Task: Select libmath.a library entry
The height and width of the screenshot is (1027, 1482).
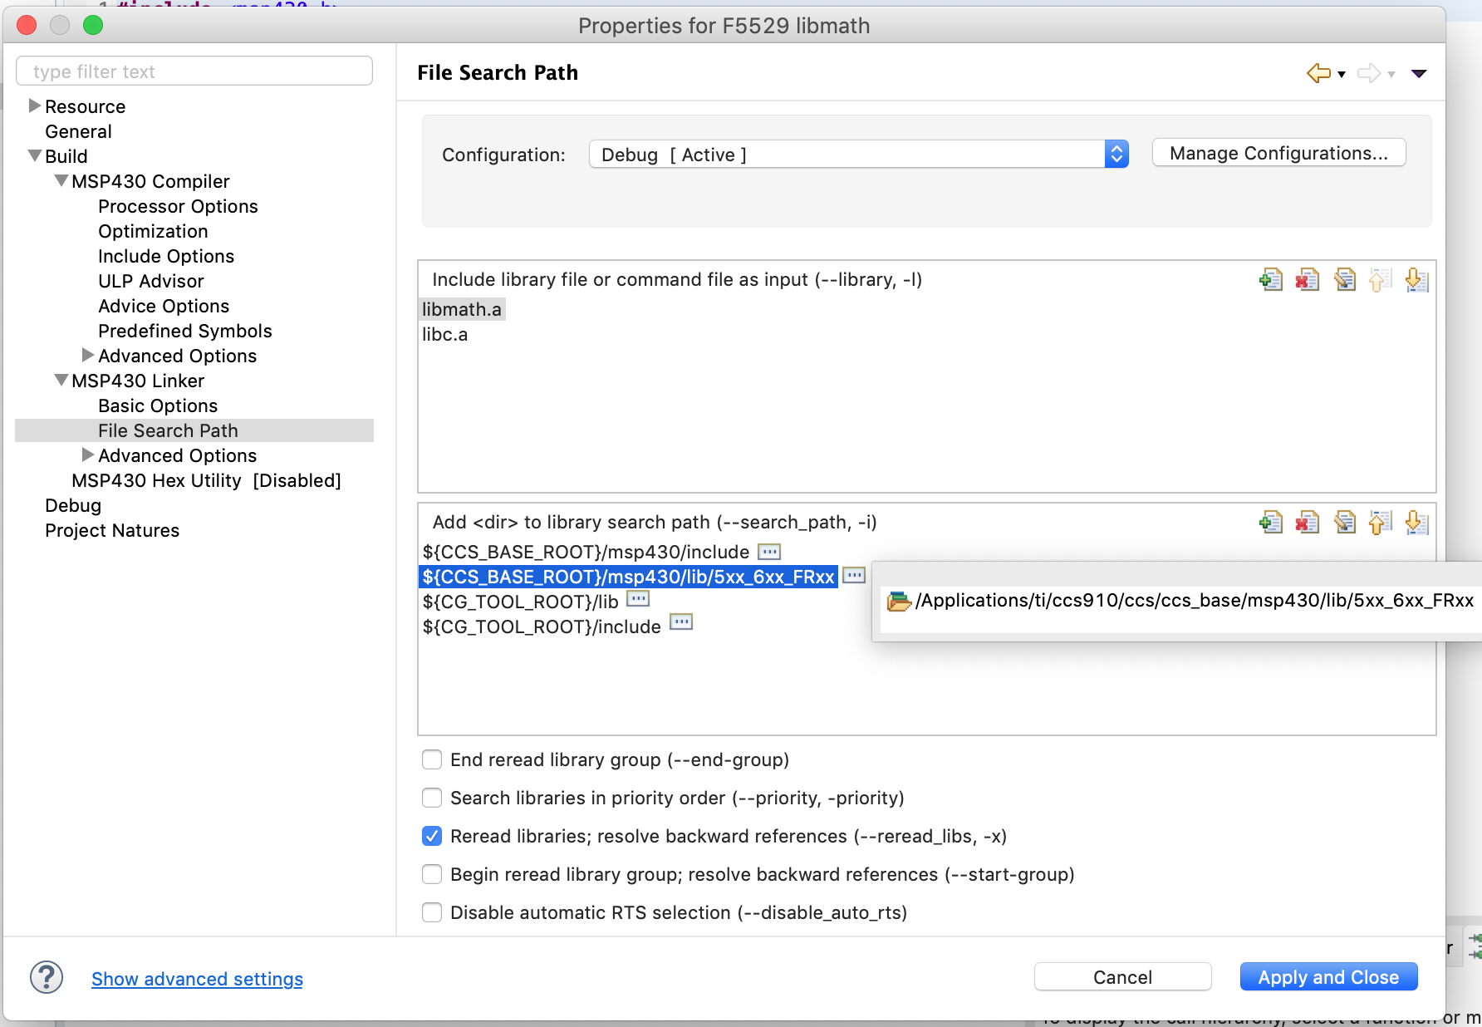Action: 462,309
